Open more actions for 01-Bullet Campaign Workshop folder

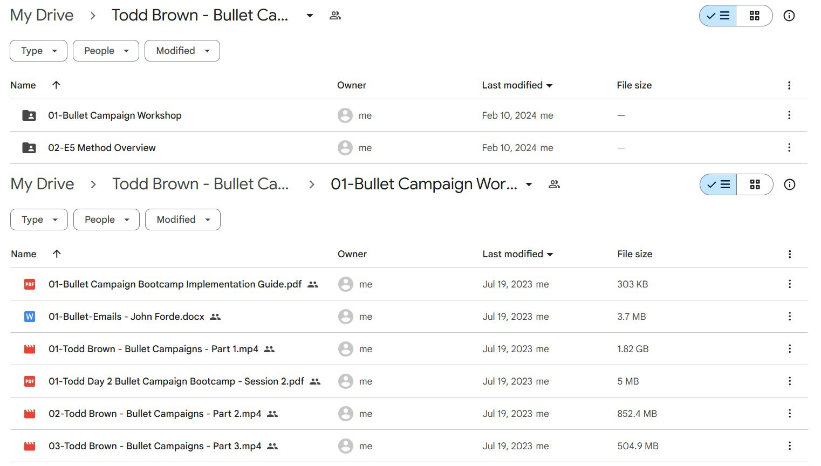pos(789,115)
